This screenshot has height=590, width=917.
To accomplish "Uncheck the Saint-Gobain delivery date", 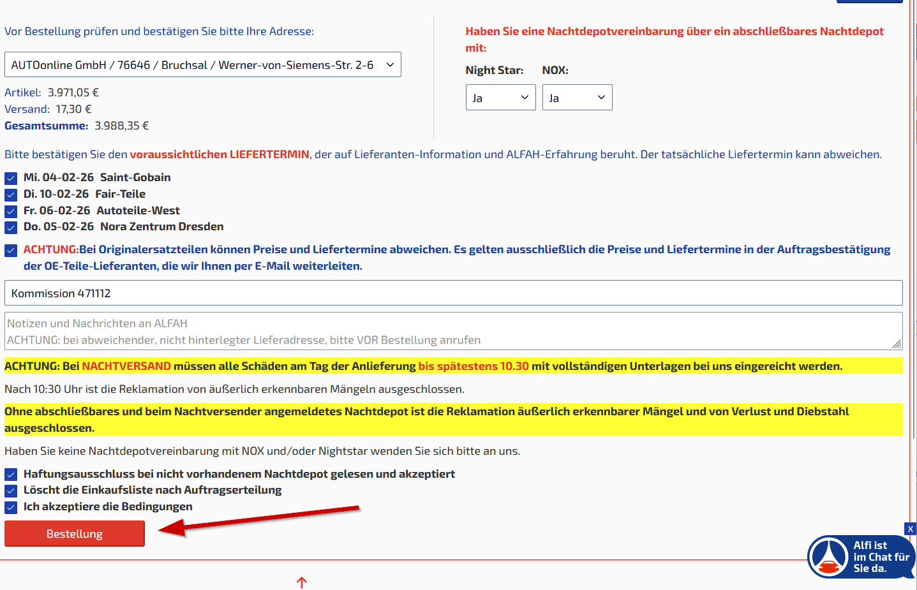I will click(11, 178).
